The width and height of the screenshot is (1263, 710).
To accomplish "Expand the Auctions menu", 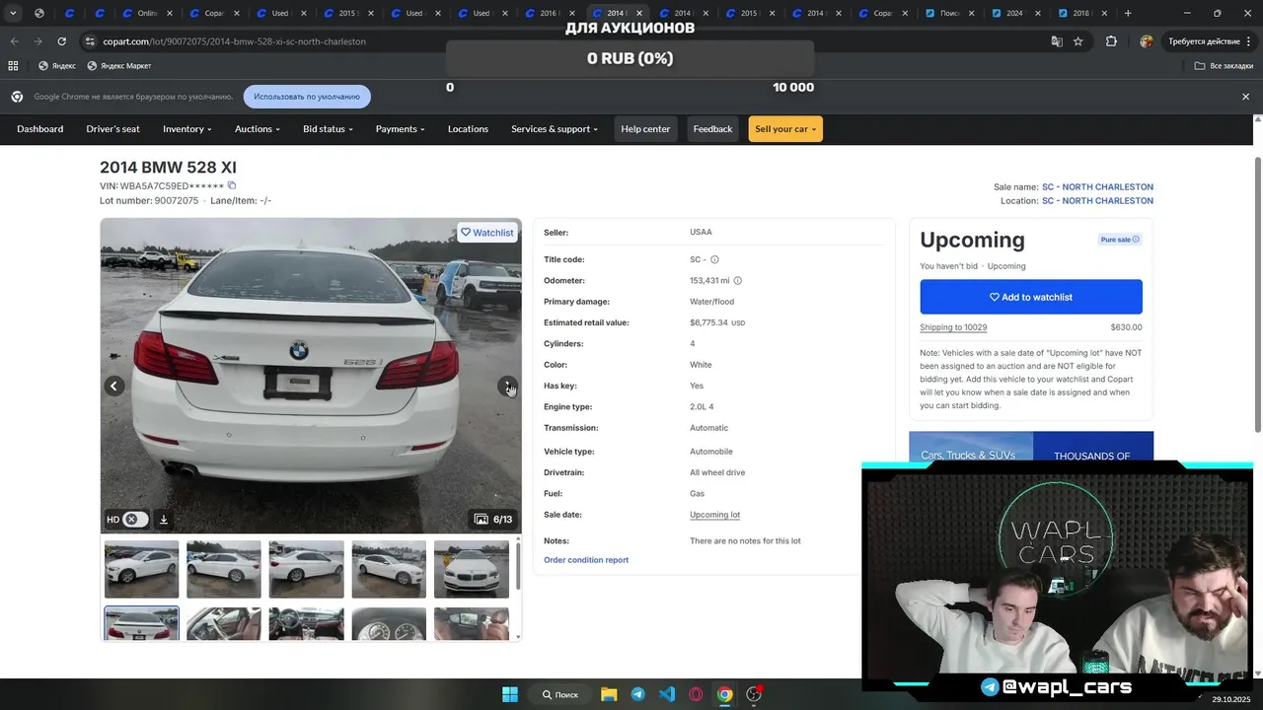I will tap(257, 129).
